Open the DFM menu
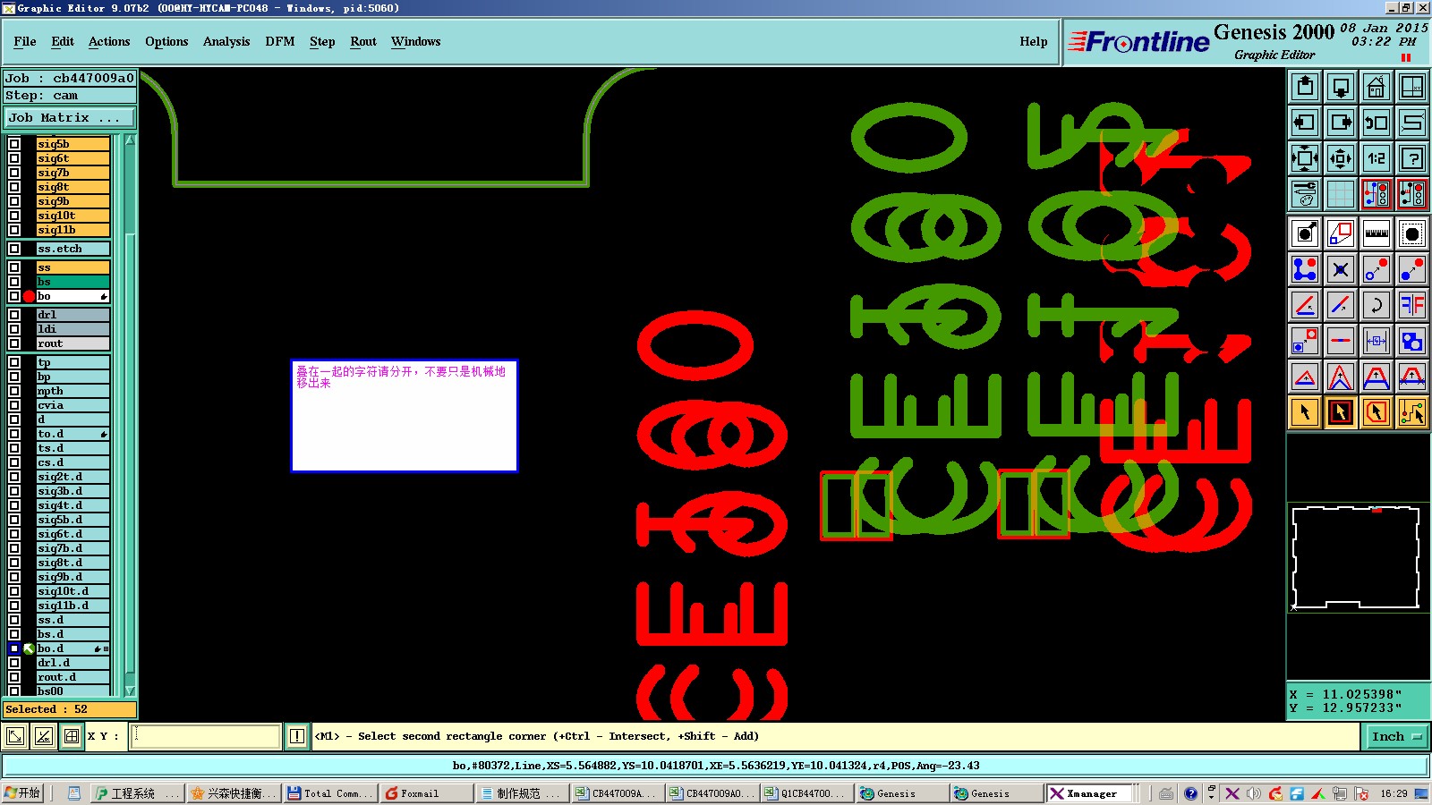The height and width of the screenshot is (805, 1432). [280, 41]
